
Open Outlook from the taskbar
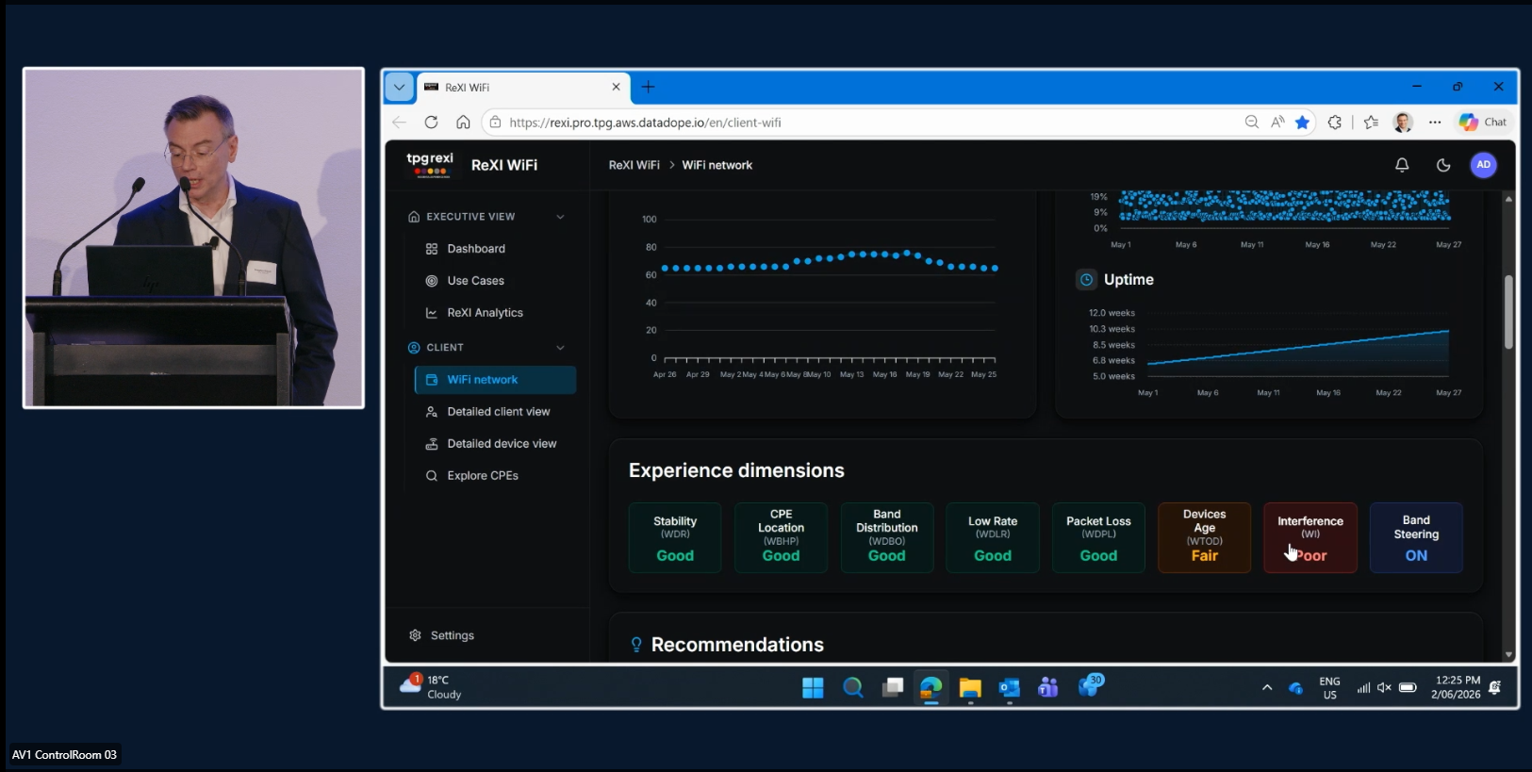point(1010,688)
